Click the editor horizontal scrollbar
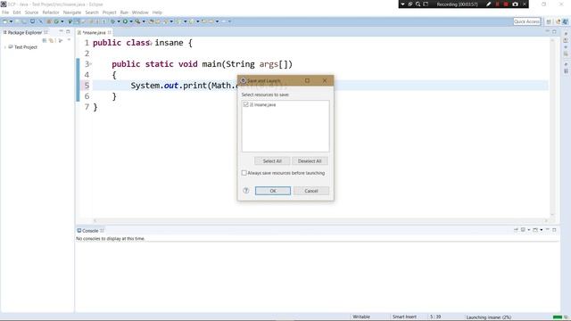The width and height of the screenshot is (571, 321). [x=320, y=220]
